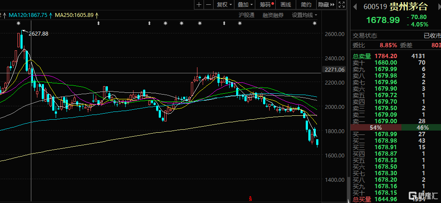Viewport: 441px width, 203px height.
Task: Click the 总买量 1644.96 row
Action: tap(395, 200)
